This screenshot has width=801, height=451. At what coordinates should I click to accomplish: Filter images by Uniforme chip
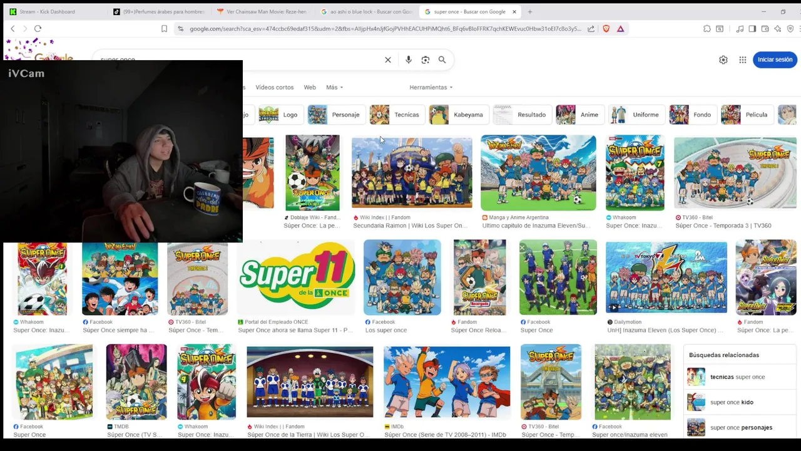pos(635,115)
